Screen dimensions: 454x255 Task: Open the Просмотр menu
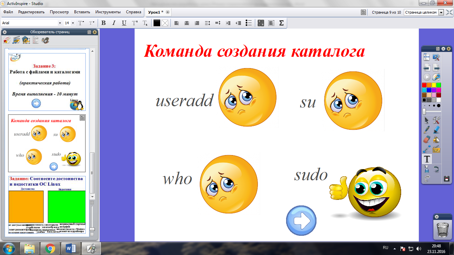[x=59, y=12]
